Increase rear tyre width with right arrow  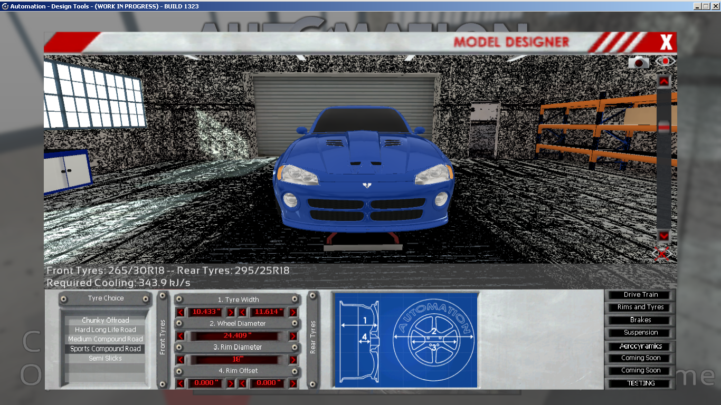coord(293,312)
